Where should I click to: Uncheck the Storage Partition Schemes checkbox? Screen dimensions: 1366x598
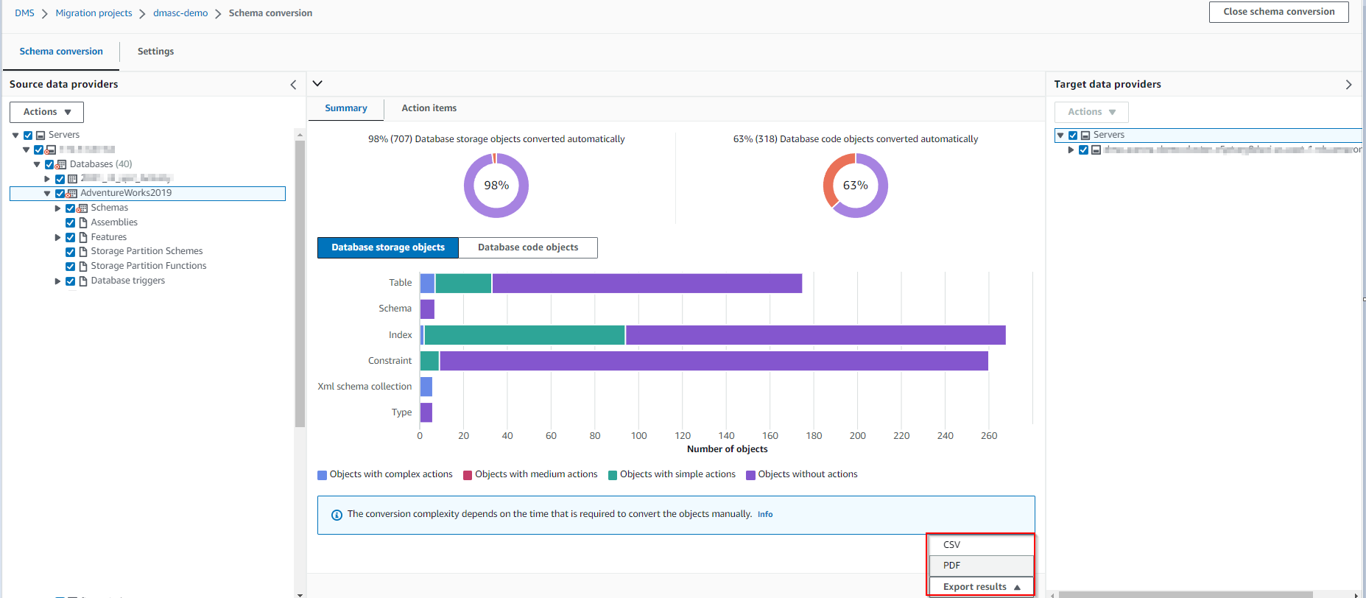click(70, 252)
